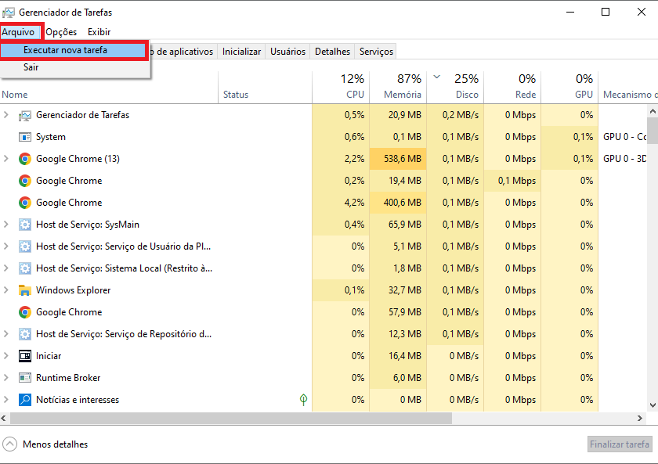This screenshot has width=658, height=464.
Task: Click the gear icon for Serviço de Usuário da Pl...
Action: point(25,246)
